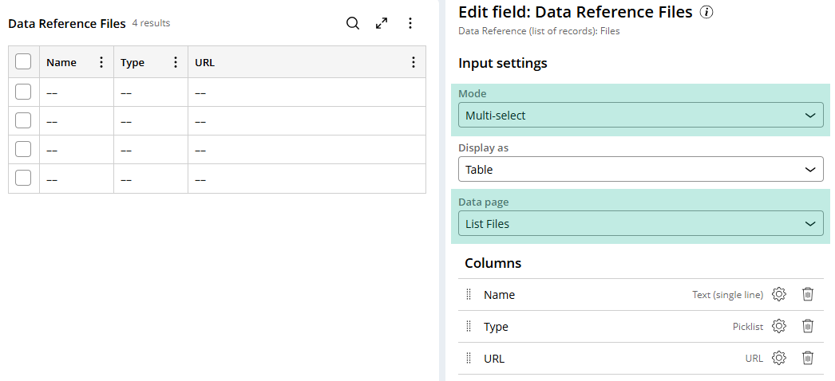Open search in Data Reference Files table

353,24
